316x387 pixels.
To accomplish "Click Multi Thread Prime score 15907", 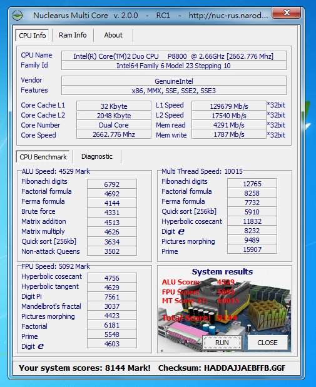I will click(252, 249).
